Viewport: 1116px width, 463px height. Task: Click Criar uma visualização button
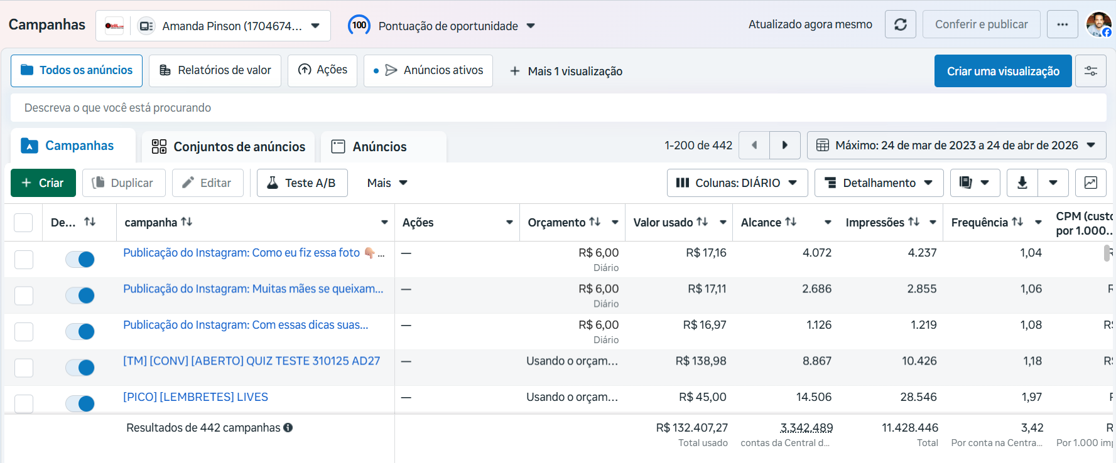tap(1003, 71)
